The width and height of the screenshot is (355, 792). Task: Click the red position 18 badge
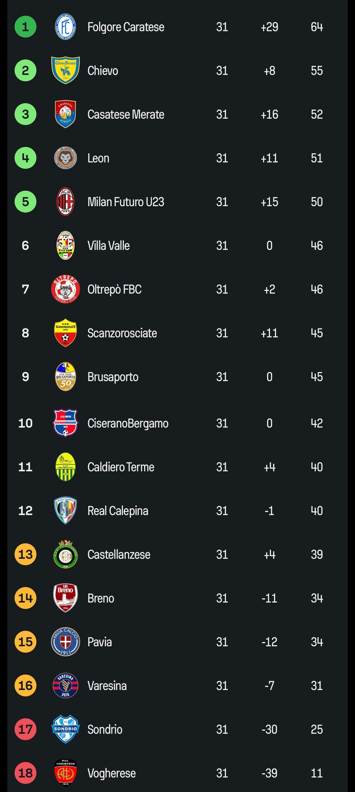click(25, 773)
